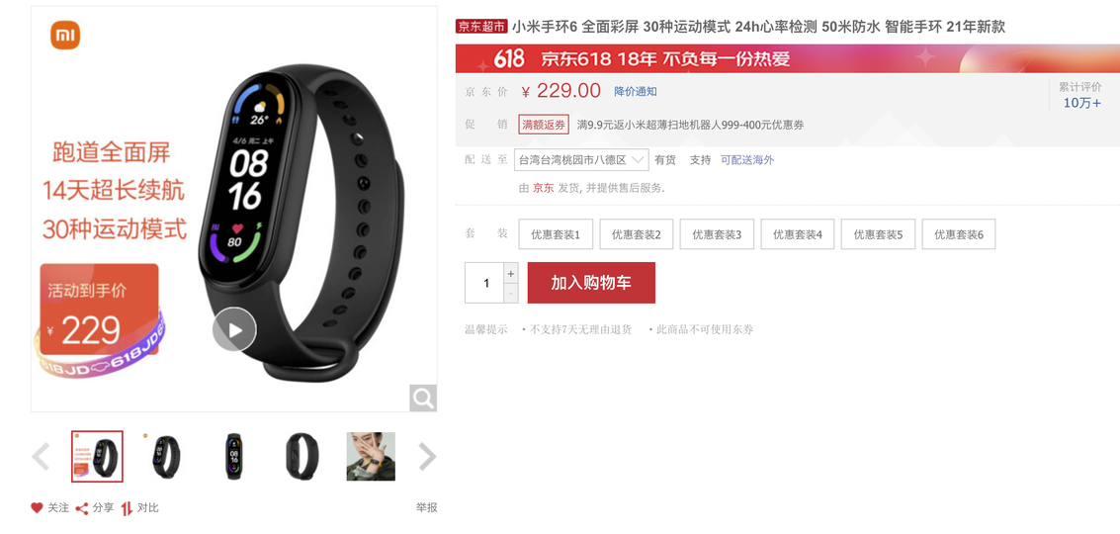Click the Xiaomi Mi logo icon

point(65,35)
